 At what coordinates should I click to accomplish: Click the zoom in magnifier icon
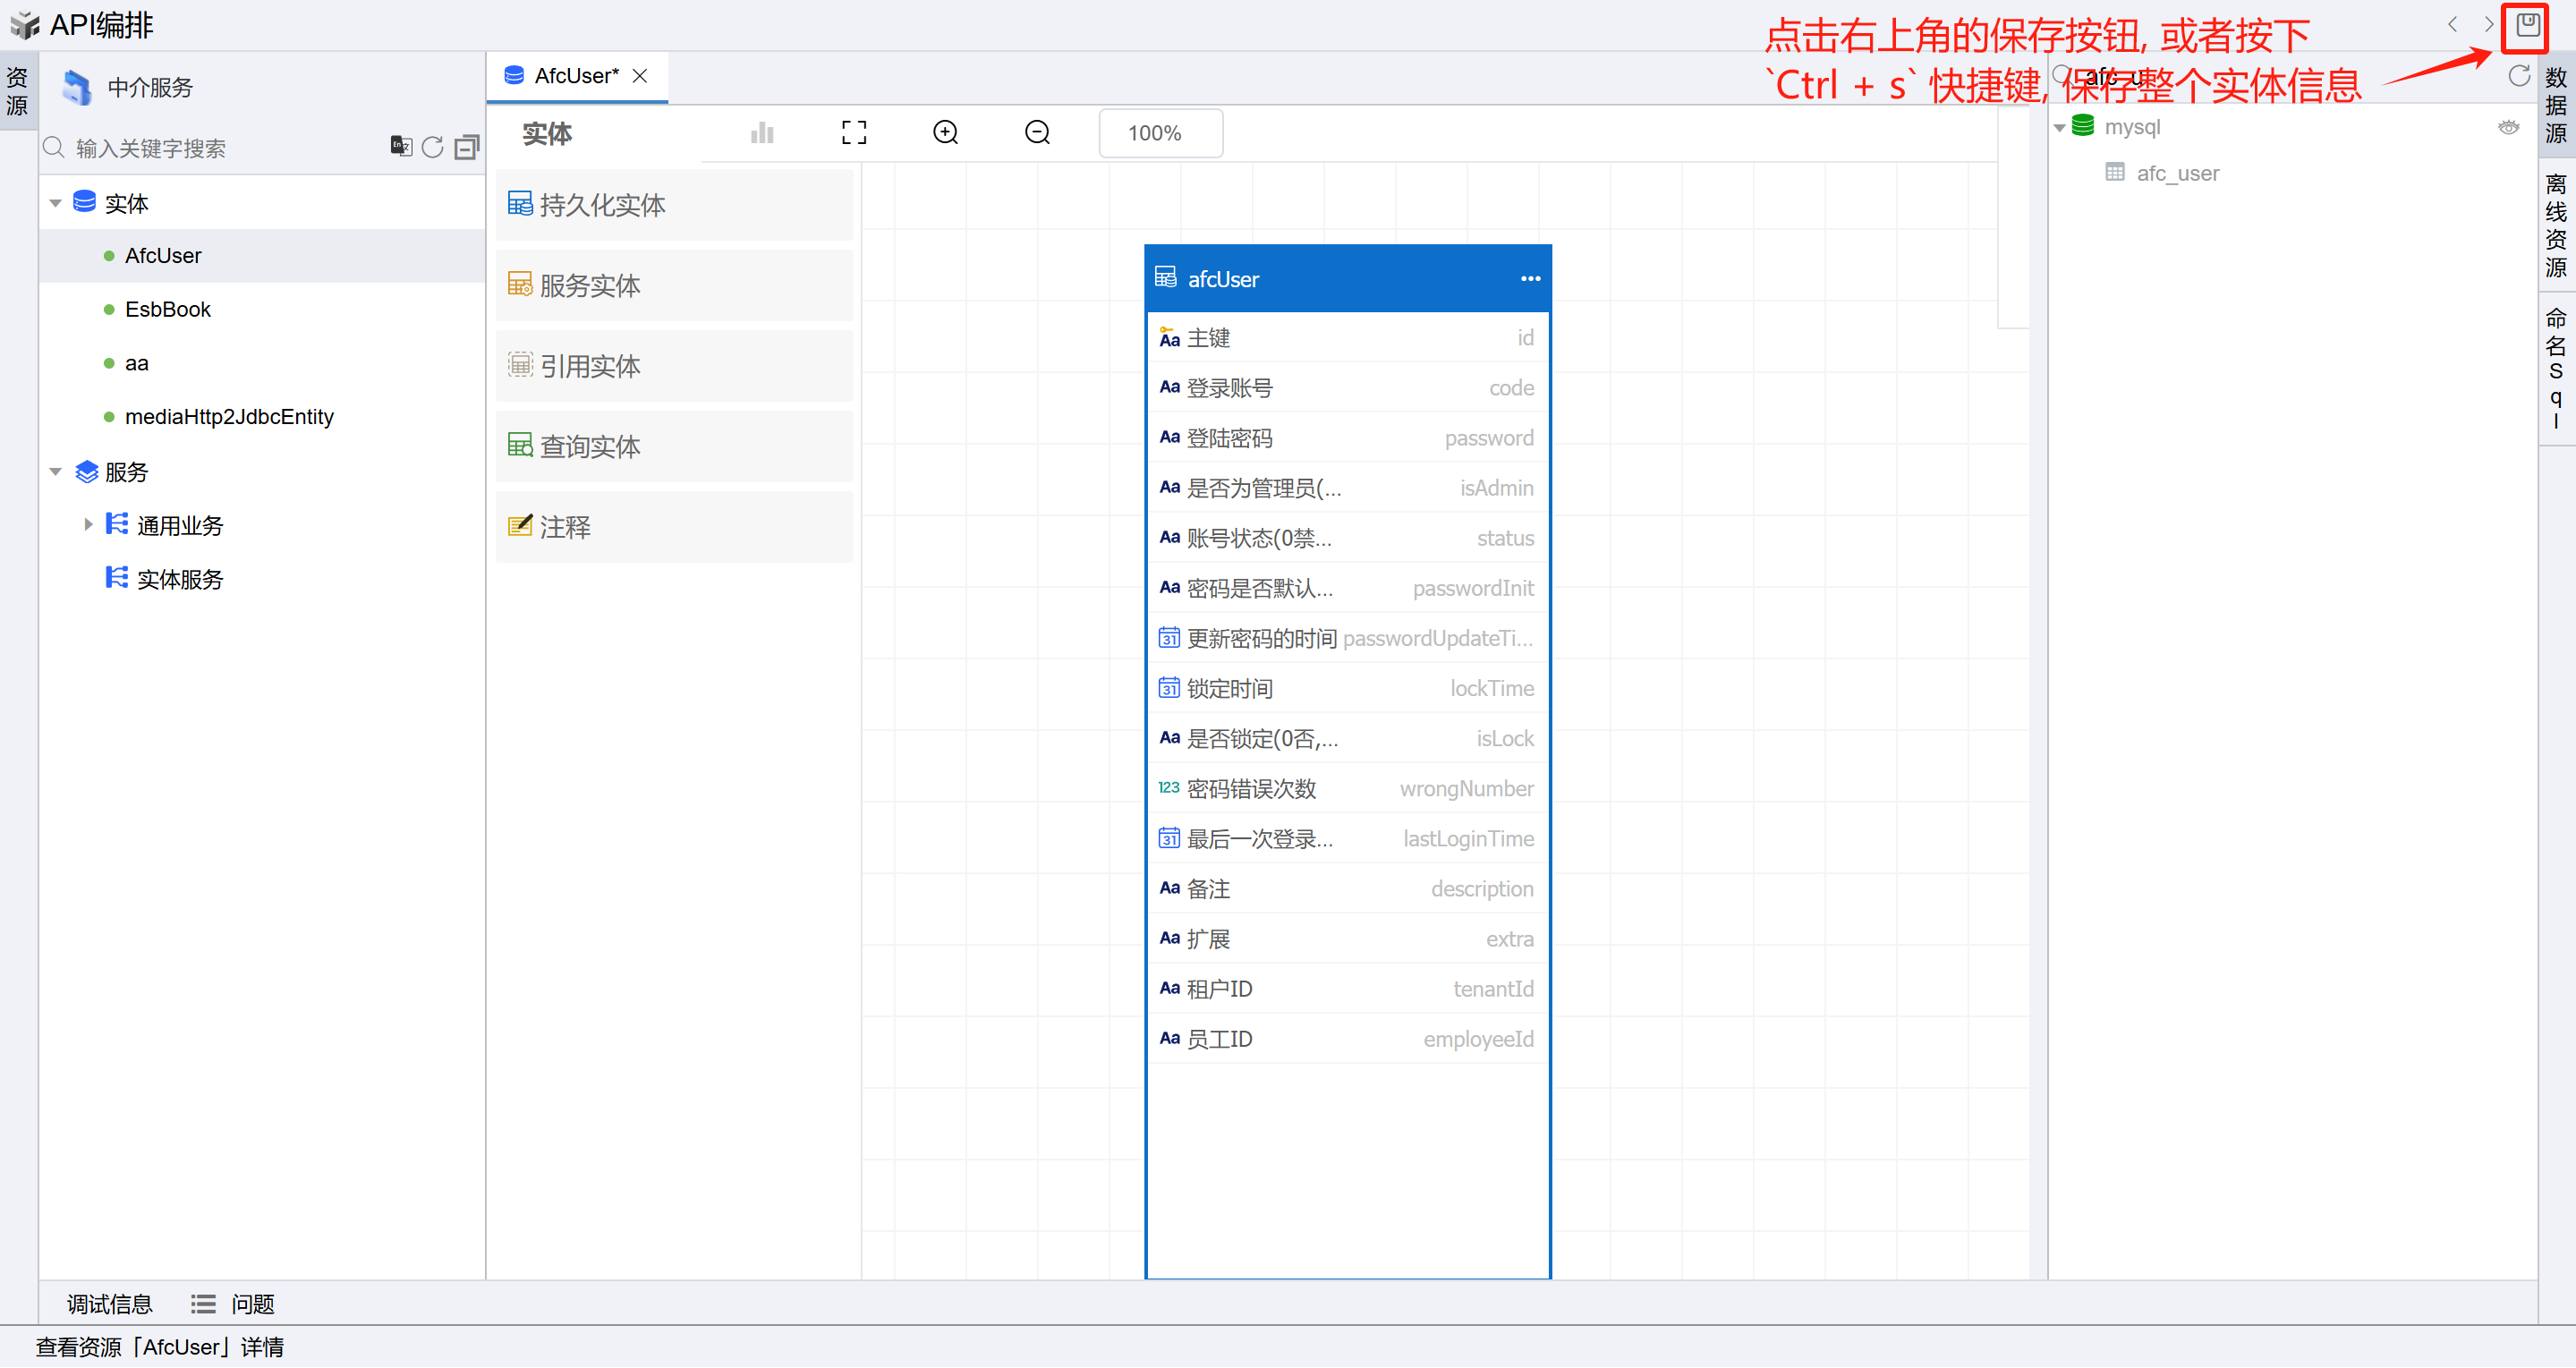tap(945, 132)
